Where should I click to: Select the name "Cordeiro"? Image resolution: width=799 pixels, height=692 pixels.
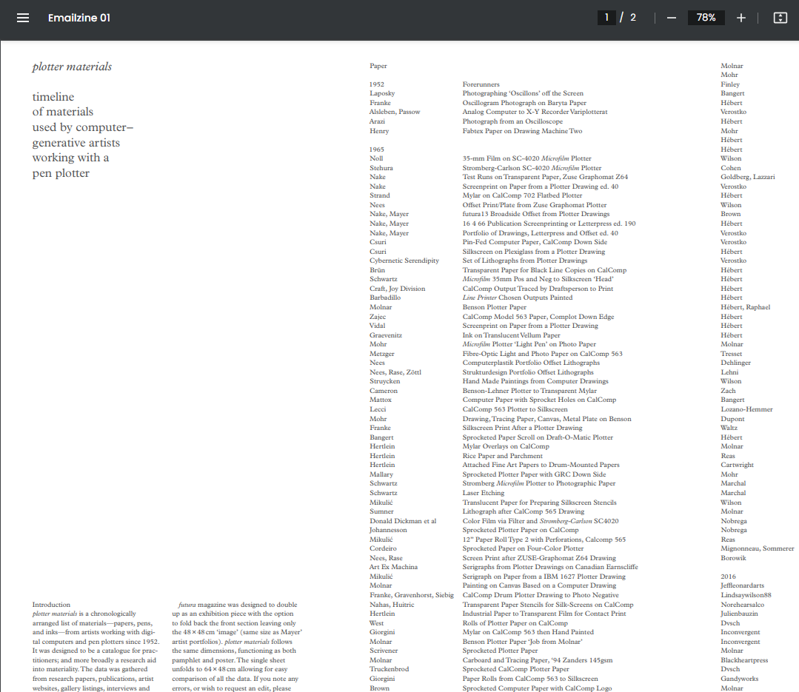383,548
